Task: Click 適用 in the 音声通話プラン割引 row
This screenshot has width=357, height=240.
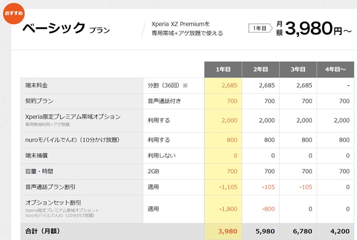Action: pyautogui.click(x=153, y=187)
